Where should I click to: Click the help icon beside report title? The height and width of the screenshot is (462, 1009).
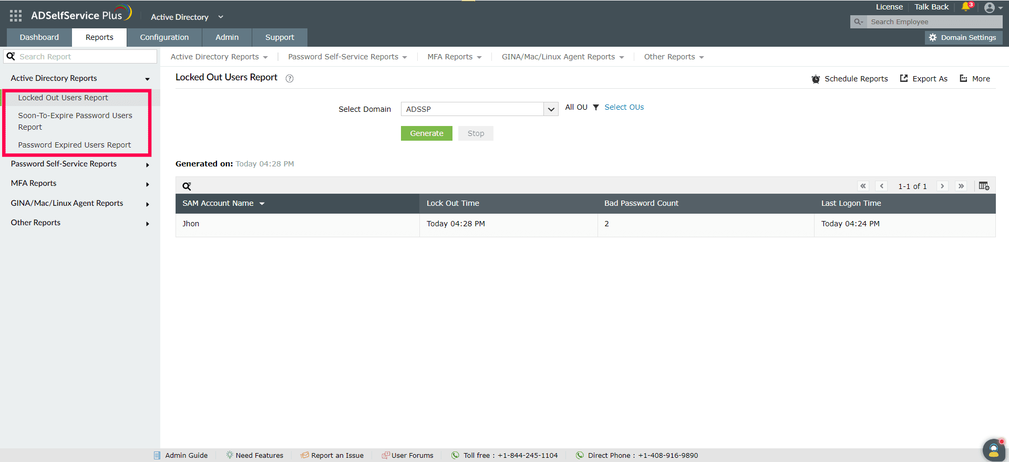(x=289, y=78)
